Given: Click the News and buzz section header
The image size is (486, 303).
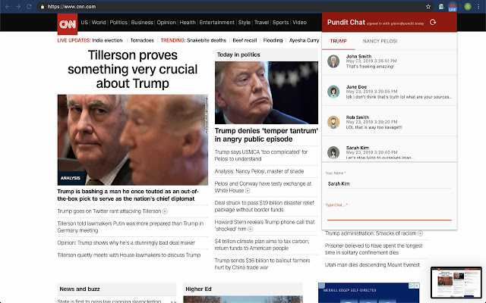Looking at the screenshot, I should [80, 289].
